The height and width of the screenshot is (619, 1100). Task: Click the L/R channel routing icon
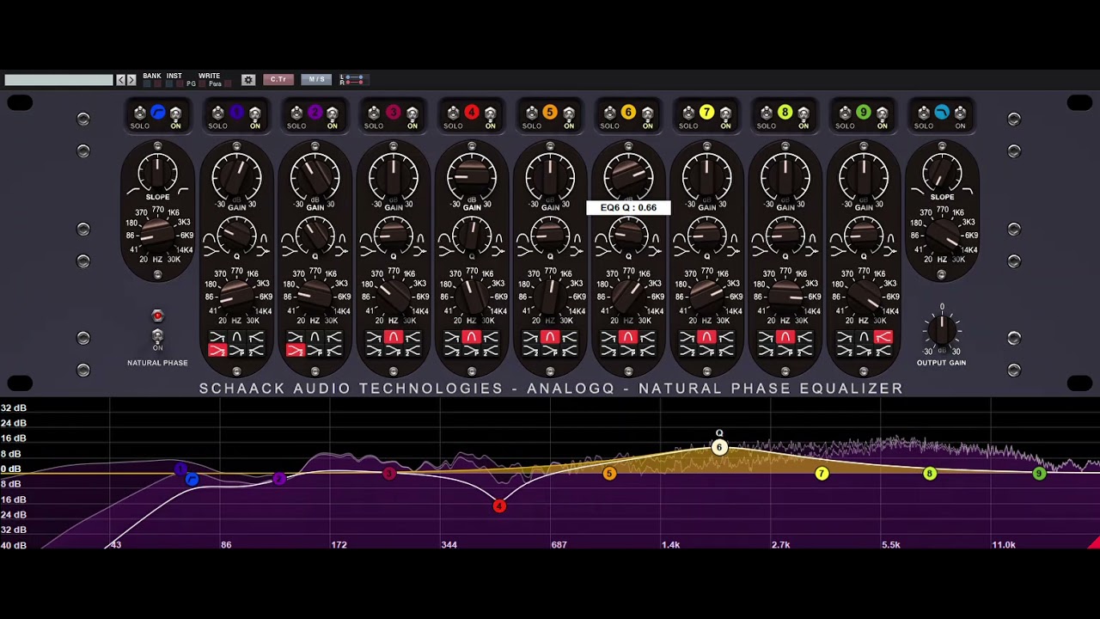pos(351,80)
